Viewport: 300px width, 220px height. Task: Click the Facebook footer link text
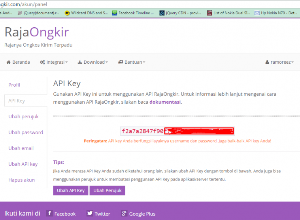(x=65, y=214)
